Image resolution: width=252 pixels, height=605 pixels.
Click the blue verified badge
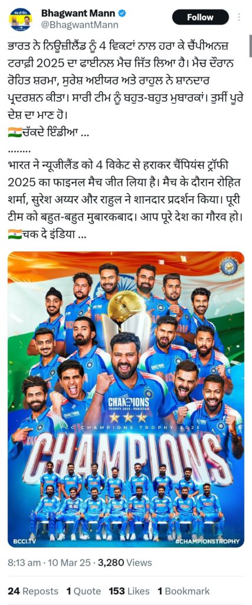[x=122, y=13]
